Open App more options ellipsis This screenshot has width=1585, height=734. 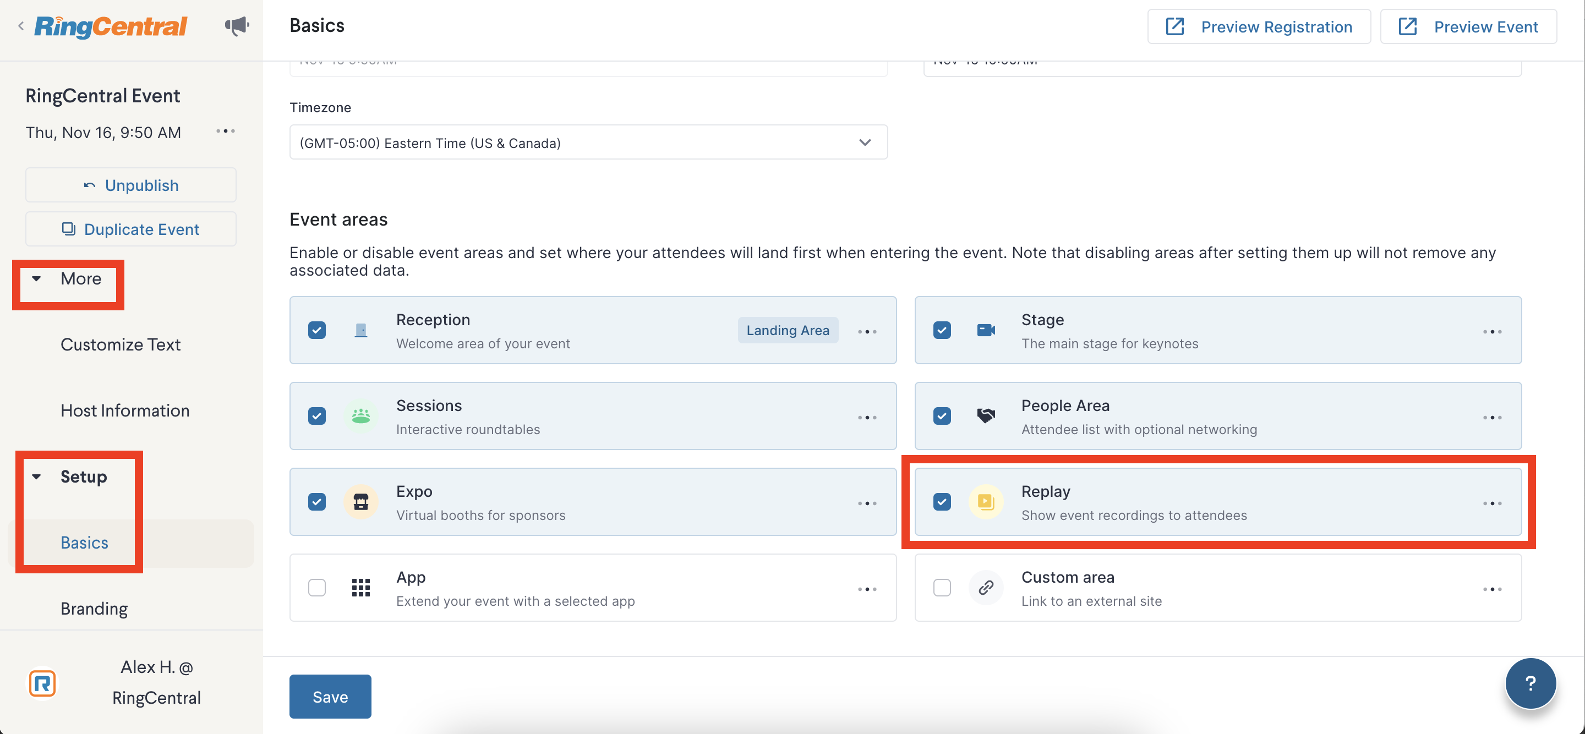point(867,589)
